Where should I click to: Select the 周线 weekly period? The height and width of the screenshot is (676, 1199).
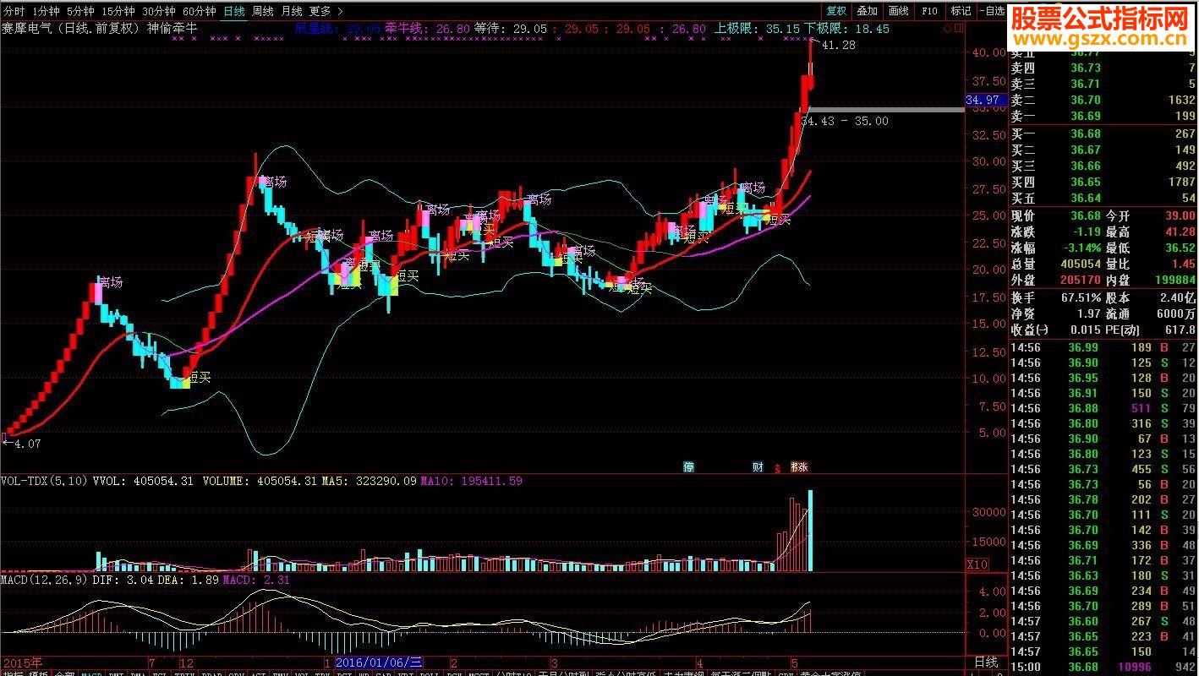tap(263, 11)
